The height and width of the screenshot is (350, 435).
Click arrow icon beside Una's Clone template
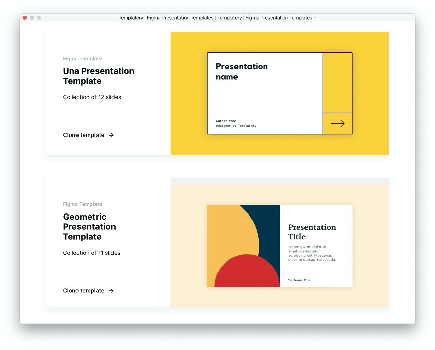[x=111, y=135]
